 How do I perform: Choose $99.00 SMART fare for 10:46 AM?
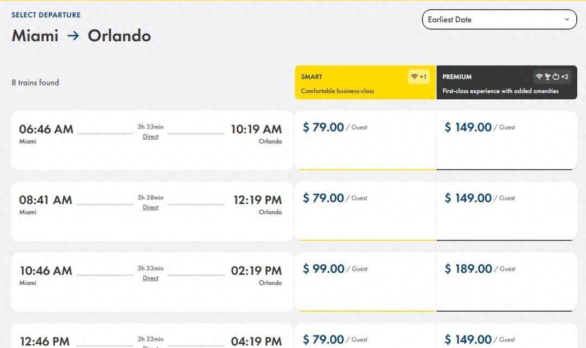(366, 282)
